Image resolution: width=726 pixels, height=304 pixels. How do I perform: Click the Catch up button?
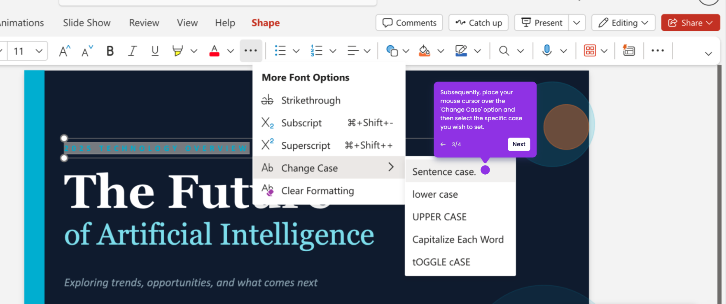click(479, 23)
